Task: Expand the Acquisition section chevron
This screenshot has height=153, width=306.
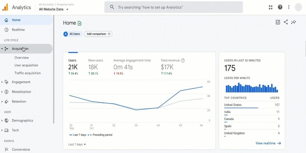Action: click(3, 48)
